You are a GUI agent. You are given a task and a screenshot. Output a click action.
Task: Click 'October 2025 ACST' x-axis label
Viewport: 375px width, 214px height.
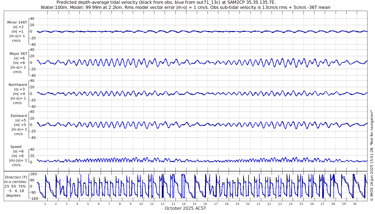coord(185,208)
